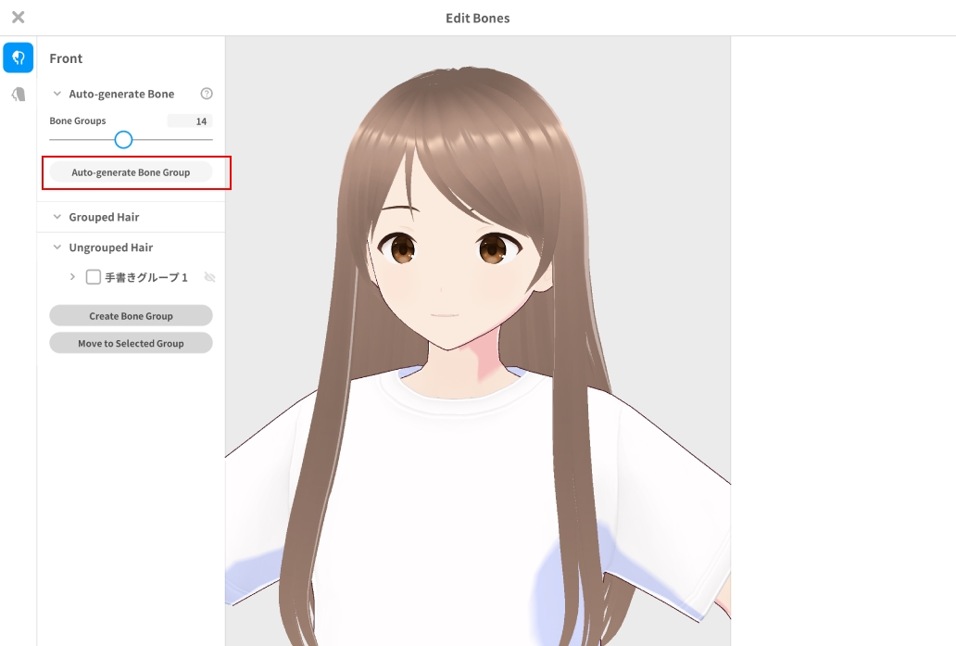Click the Ungrouped Hair section title

click(x=110, y=247)
